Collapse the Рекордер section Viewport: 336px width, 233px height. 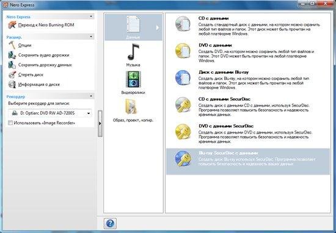pyautogui.click(x=91, y=96)
